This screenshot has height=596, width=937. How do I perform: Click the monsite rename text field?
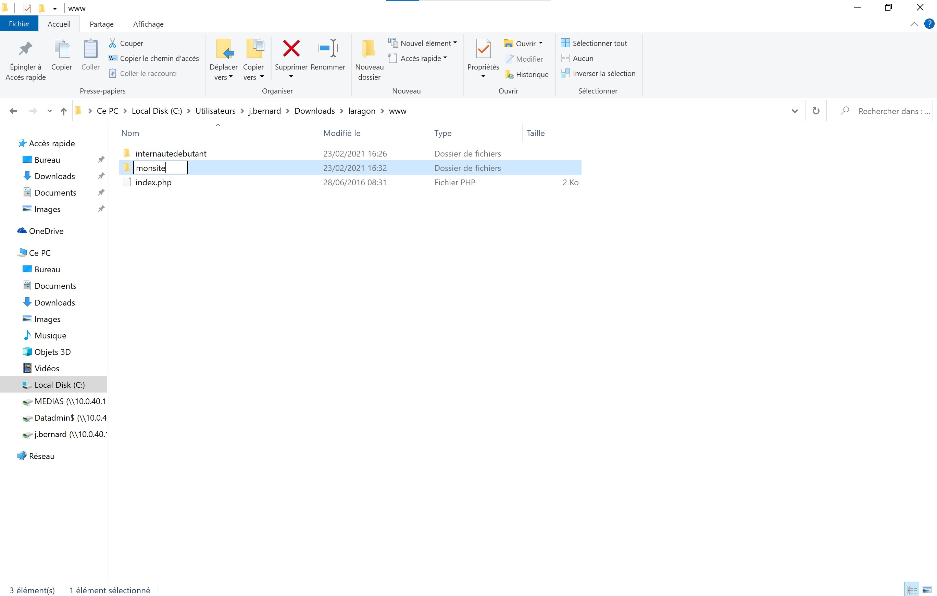pyautogui.click(x=160, y=168)
